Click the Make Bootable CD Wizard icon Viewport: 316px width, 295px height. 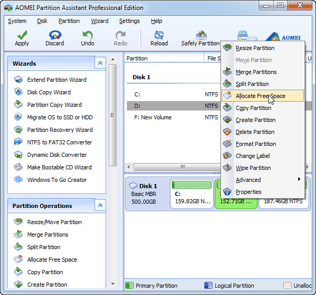(18, 167)
